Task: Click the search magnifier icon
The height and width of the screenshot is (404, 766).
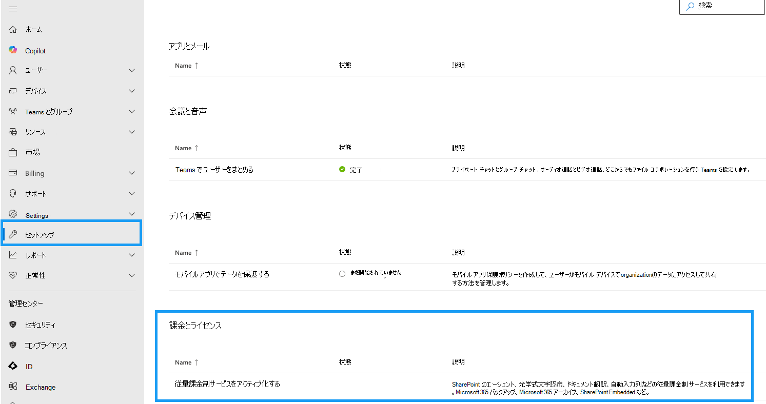Action: (690, 6)
